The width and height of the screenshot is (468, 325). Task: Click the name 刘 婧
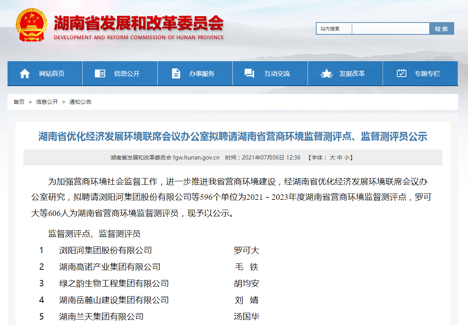click(x=247, y=300)
